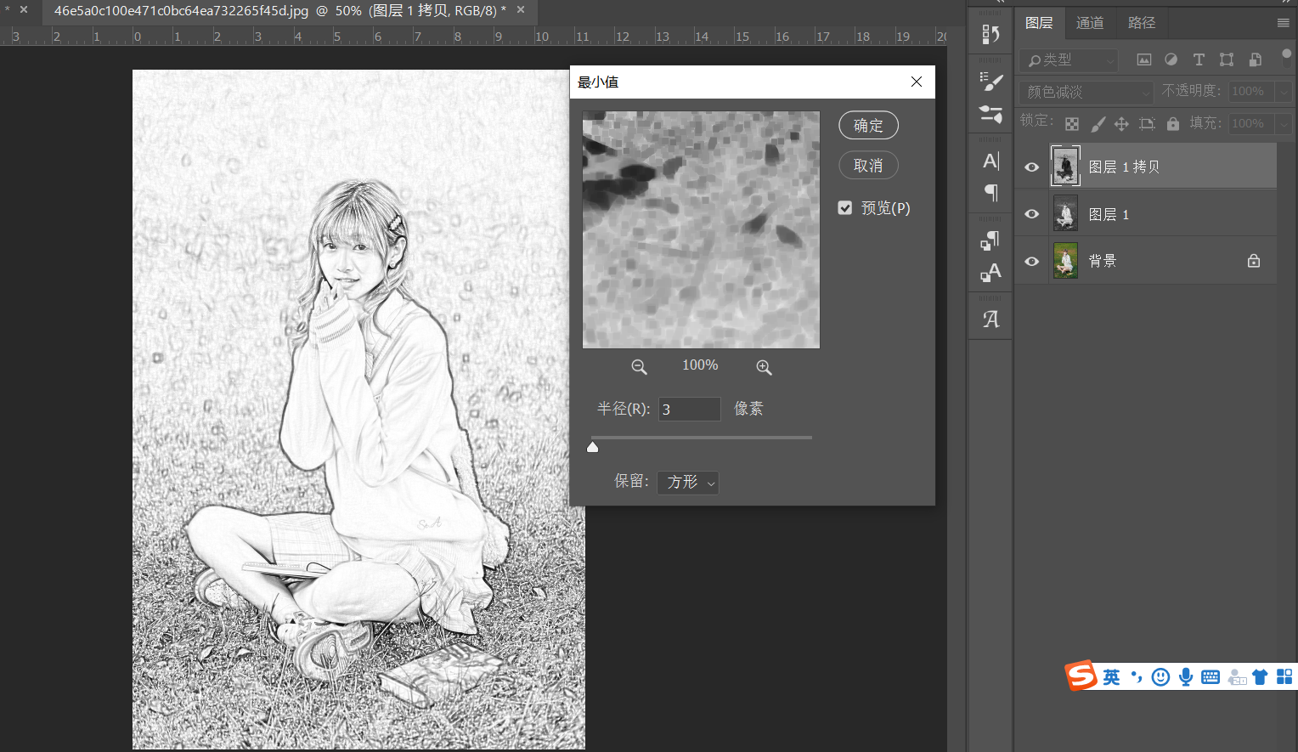Switch to the 通道 tab
1298x752 pixels.
[x=1090, y=23]
